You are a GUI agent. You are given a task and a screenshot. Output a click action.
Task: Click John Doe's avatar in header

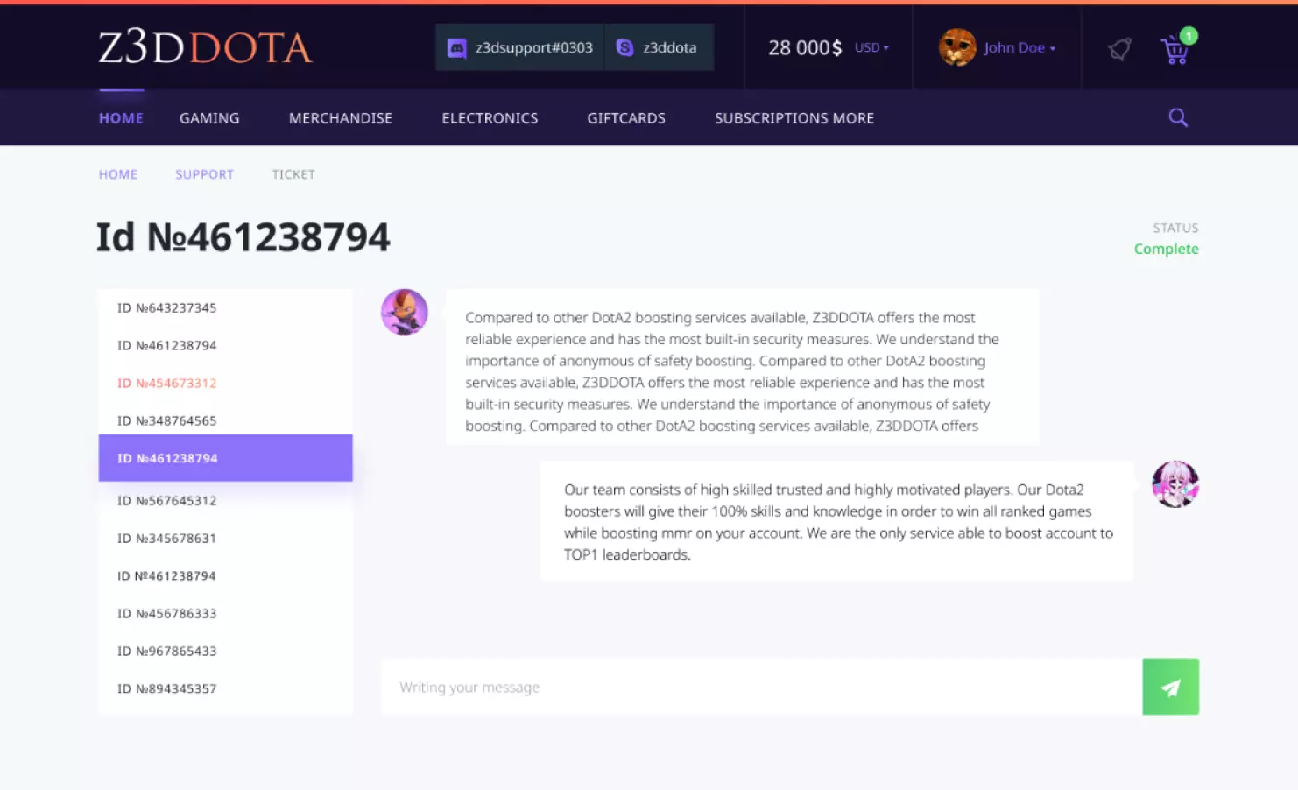coord(957,47)
